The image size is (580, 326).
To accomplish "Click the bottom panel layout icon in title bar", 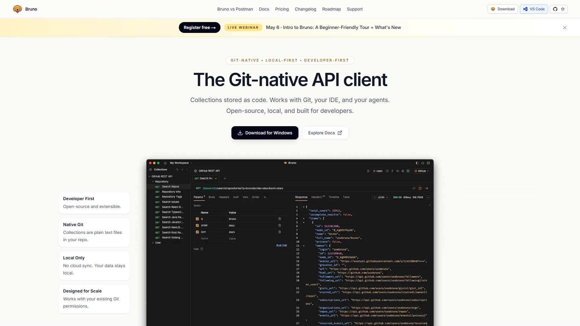I will click(423, 163).
